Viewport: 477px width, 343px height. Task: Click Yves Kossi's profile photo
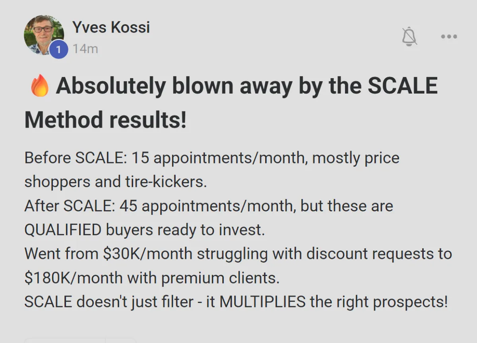tap(44, 35)
